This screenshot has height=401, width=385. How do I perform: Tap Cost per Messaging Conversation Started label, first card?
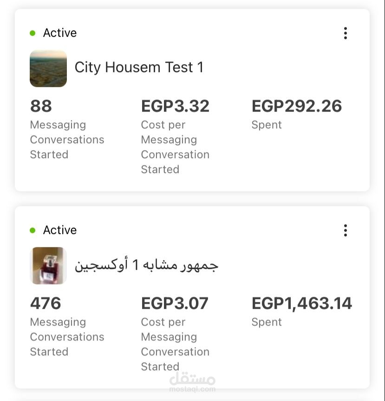[175, 147]
